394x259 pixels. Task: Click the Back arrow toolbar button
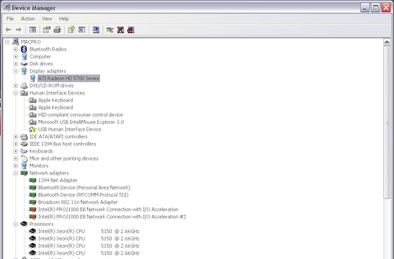8,30
